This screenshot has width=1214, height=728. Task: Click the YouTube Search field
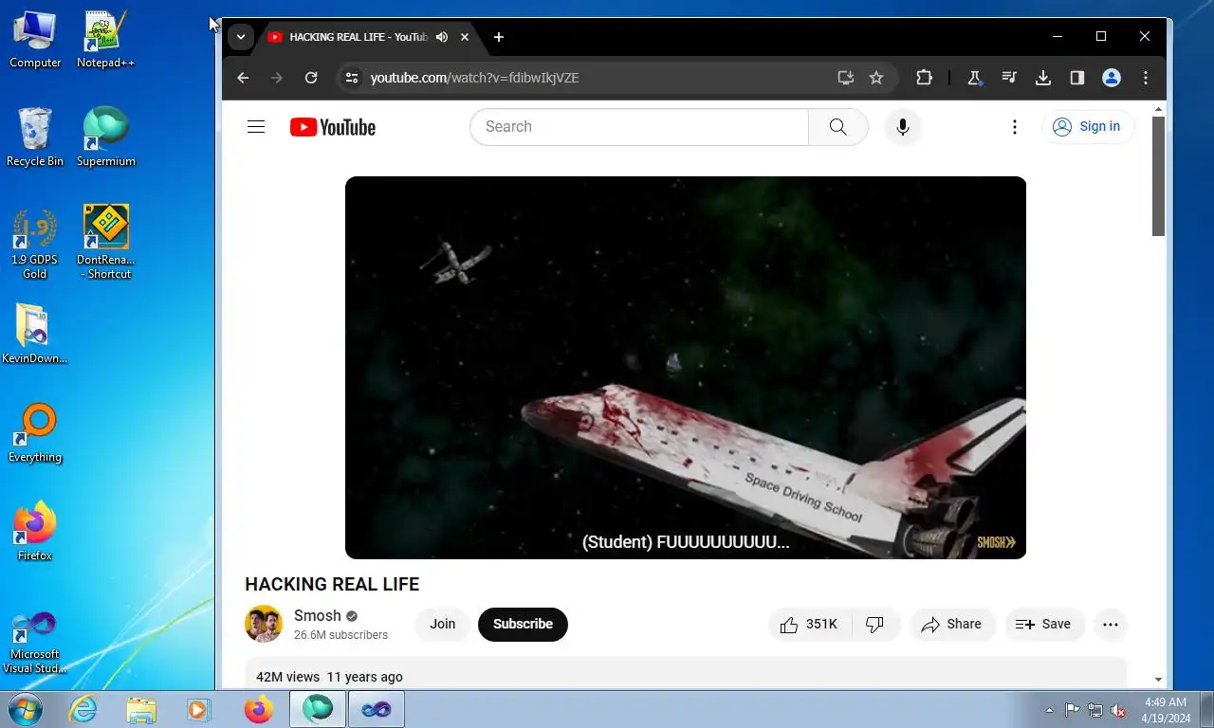639,127
